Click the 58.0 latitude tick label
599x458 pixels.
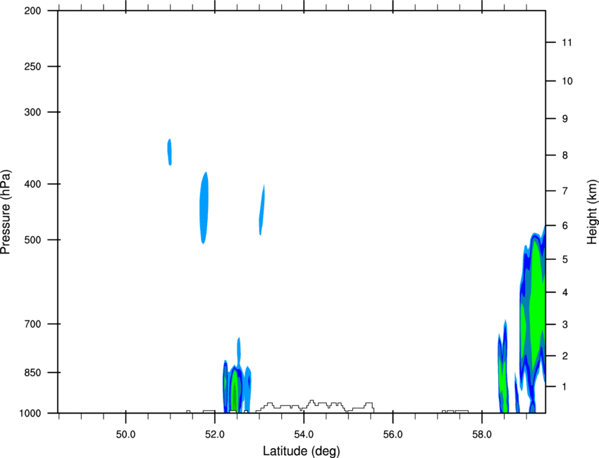[482, 435]
